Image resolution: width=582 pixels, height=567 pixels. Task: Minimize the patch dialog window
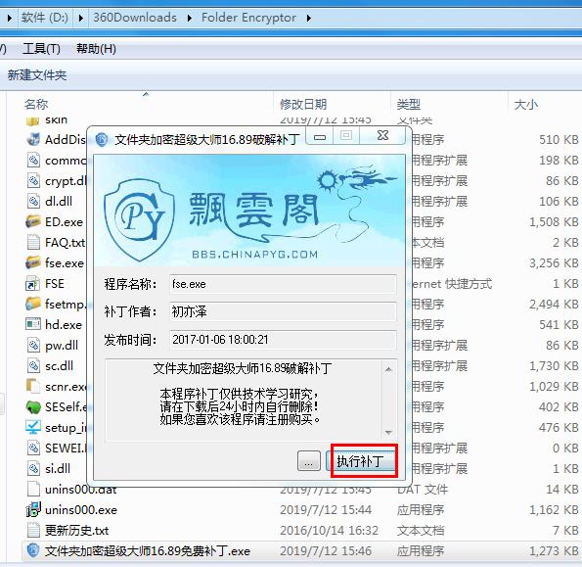[320, 136]
